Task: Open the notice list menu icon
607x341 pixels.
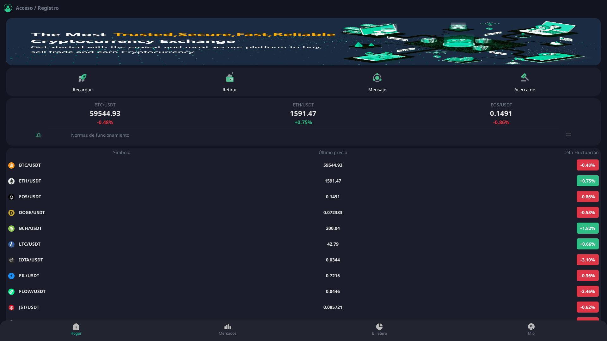Action: 568,135
